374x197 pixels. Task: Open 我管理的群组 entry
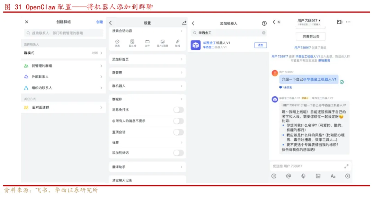[63, 66]
